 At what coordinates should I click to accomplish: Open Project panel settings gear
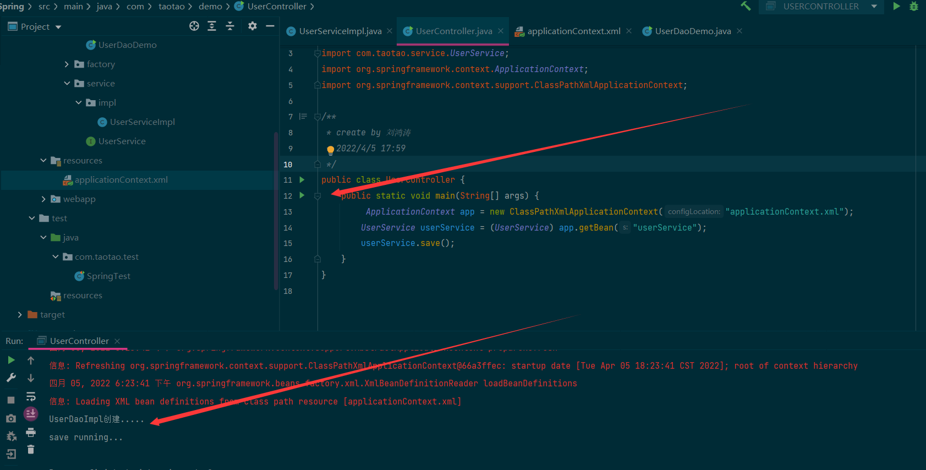point(253,26)
